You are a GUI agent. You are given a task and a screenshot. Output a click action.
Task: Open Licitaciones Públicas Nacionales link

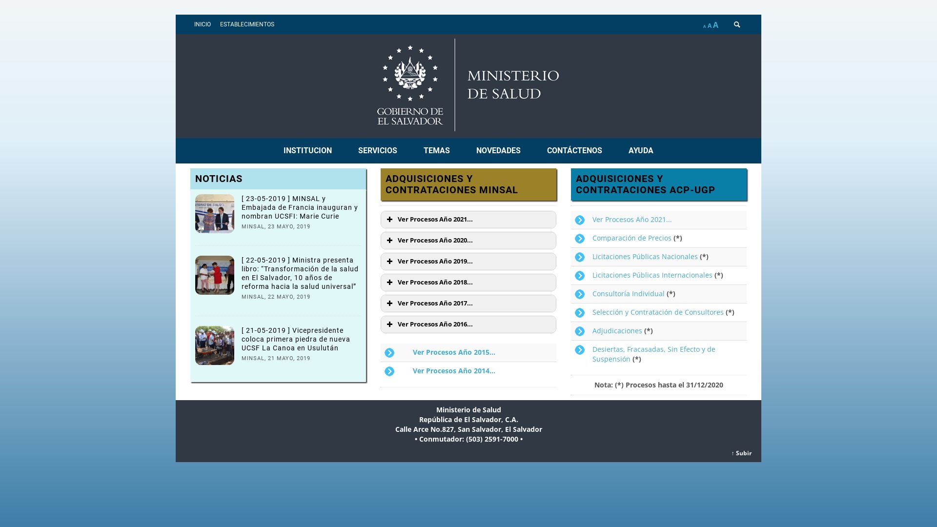[x=645, y=257]
